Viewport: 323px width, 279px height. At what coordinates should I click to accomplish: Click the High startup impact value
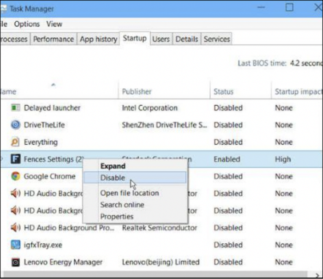(x=283, y=159)
